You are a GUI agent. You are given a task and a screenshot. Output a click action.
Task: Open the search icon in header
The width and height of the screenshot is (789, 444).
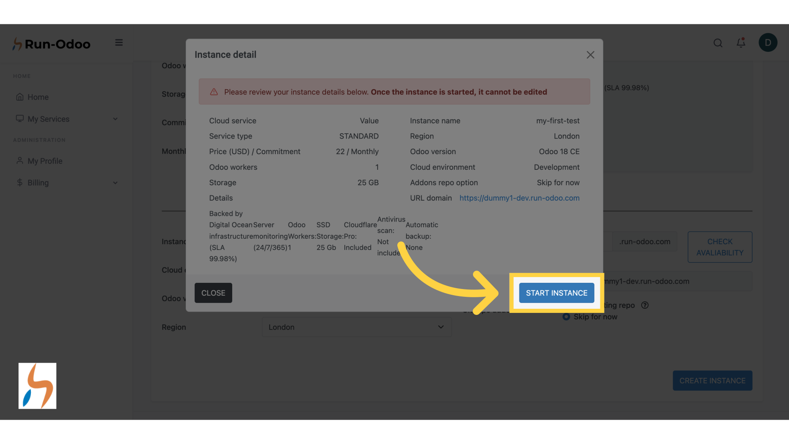coord(718,43)
